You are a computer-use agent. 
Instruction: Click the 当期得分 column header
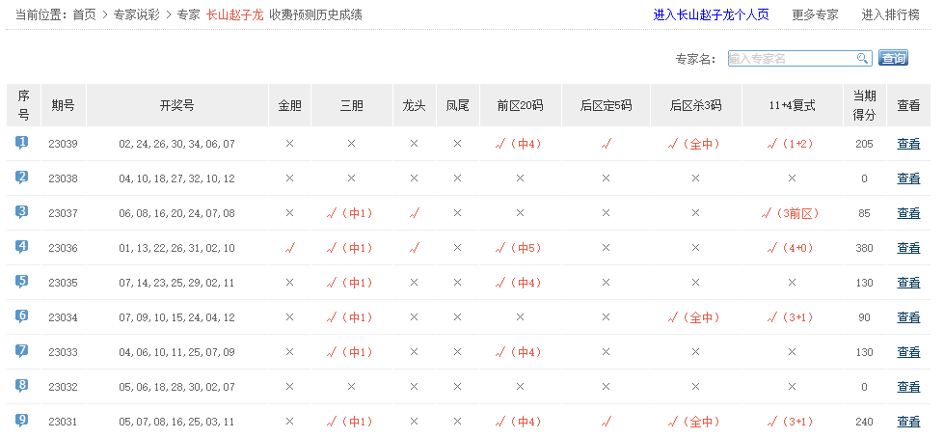[864, 105]
